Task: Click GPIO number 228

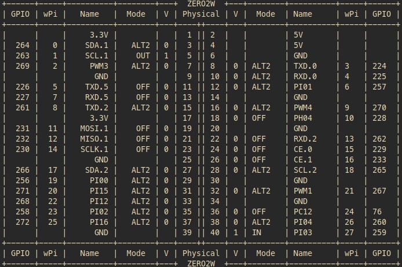Action: tap(379, 118)
